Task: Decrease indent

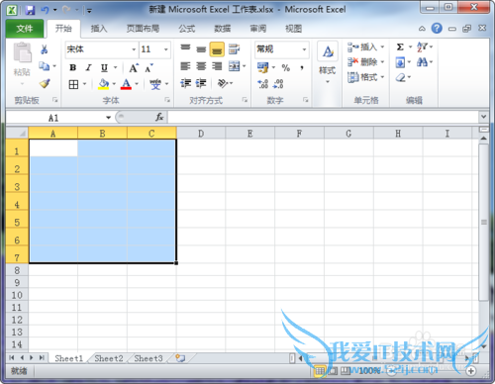Action: point(185,83)
